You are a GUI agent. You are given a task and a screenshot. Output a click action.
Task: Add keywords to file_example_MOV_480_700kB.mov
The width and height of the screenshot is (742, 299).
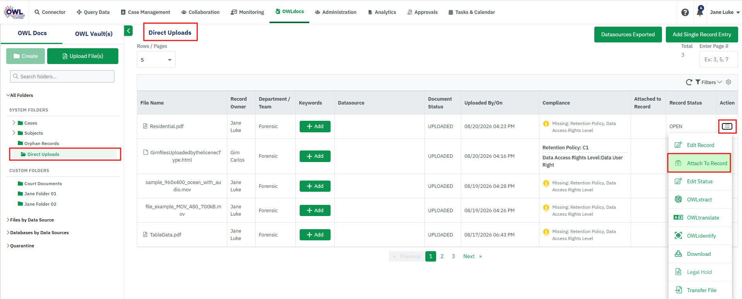pos(315,211)
